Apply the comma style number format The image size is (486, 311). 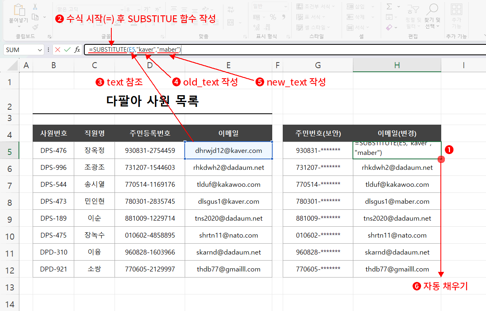(284, 17)
